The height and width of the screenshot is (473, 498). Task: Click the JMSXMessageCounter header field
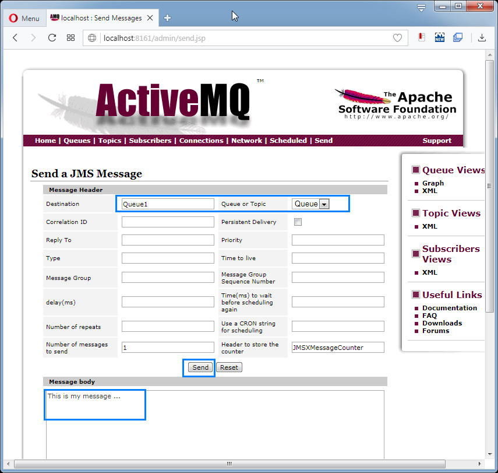338,348
